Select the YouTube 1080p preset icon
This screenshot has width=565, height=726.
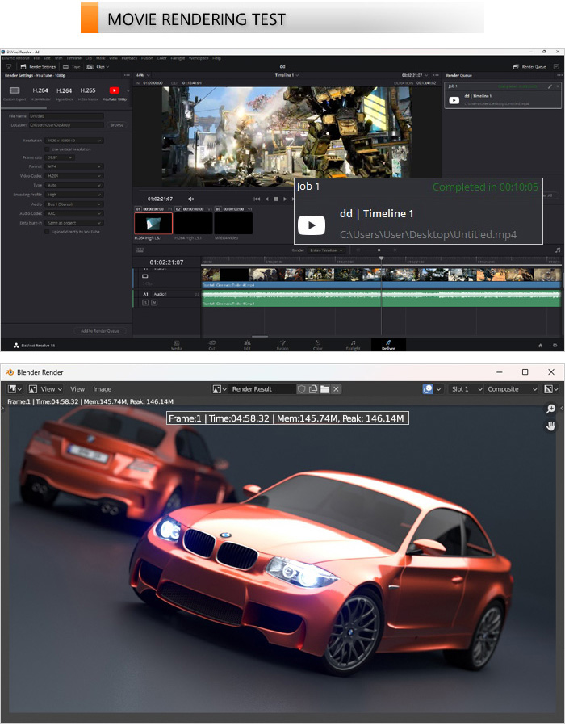pyautogui.click(x=115, y=90)
